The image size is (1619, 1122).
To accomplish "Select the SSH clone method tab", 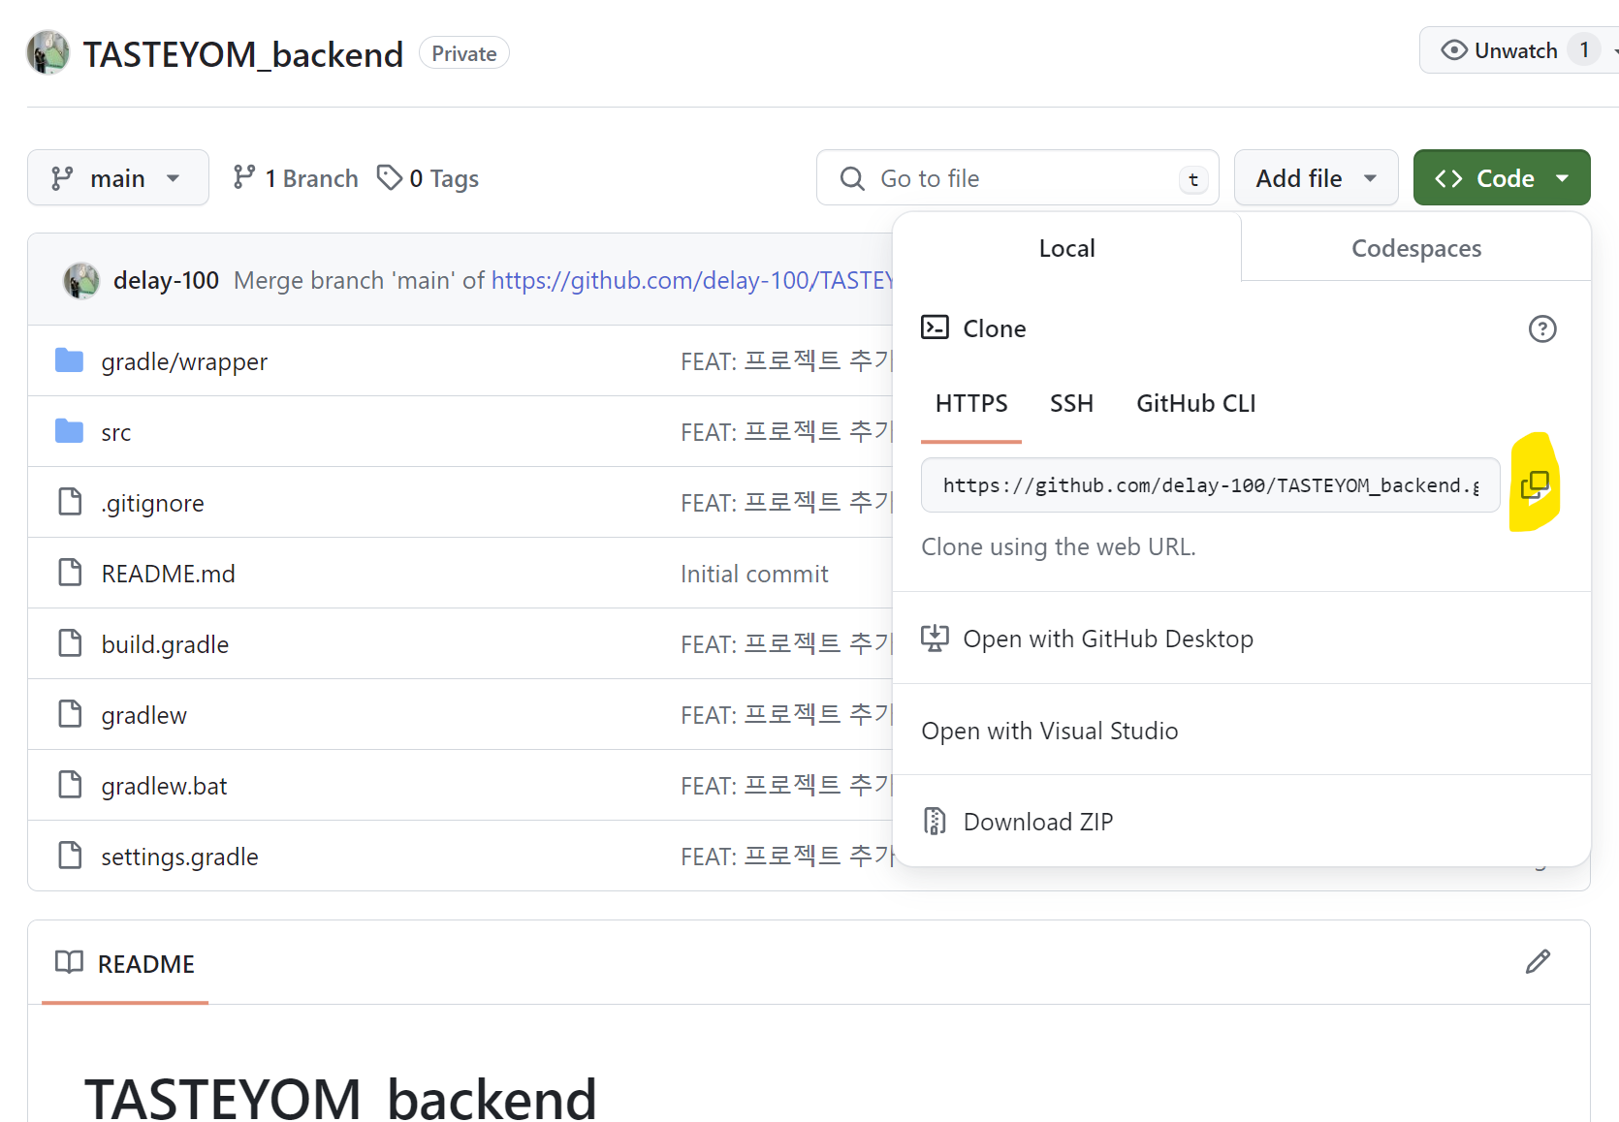I will (x=1071, y=404).
